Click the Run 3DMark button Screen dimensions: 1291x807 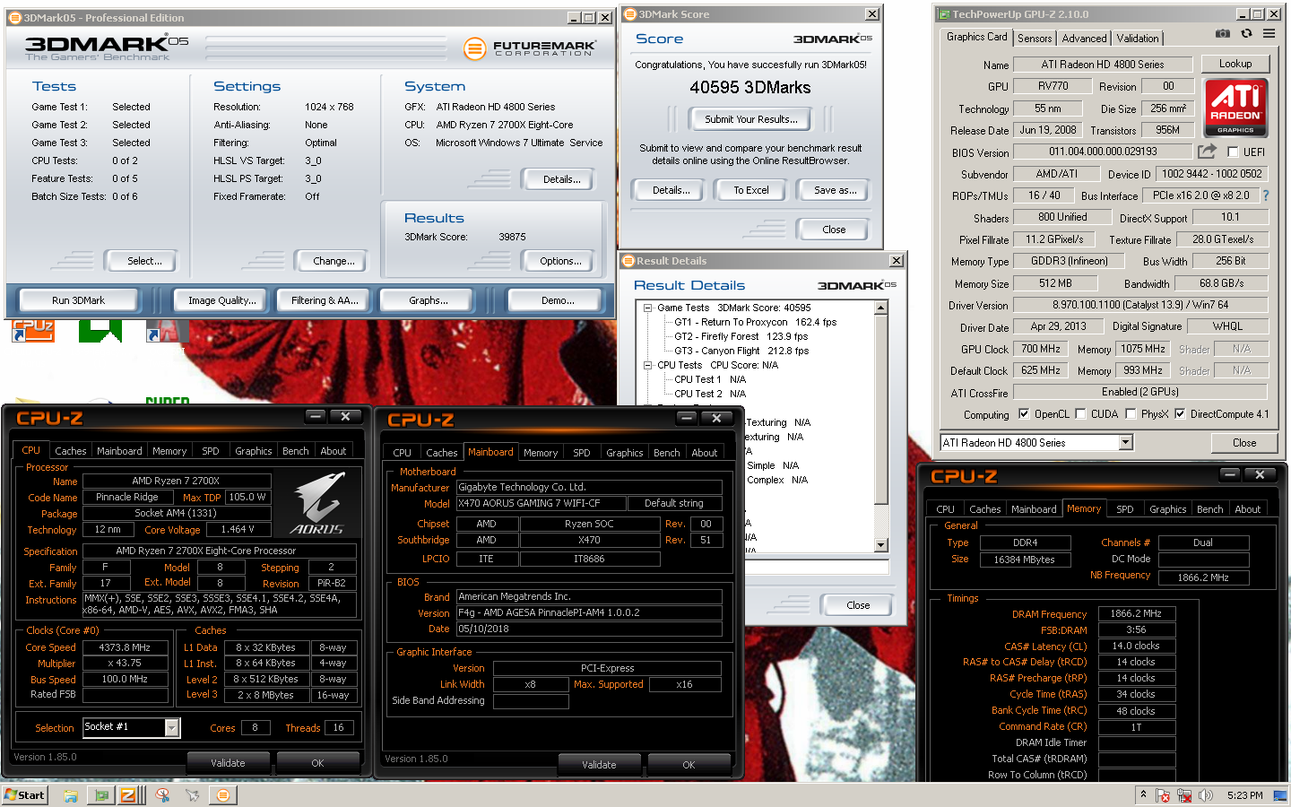click(78, 300)
